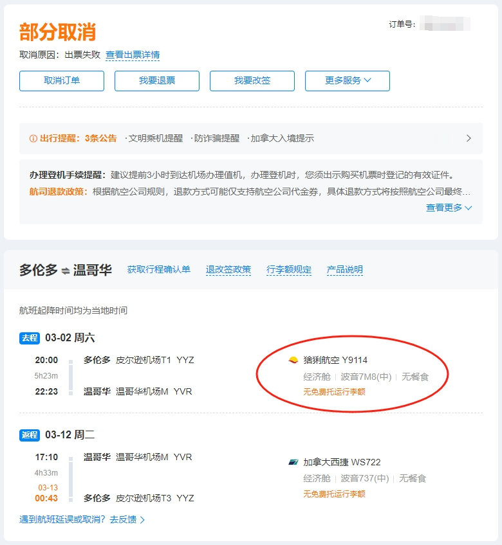Expand notices with the right chevron arrow
This screenshot has height=545, width=502.
point(469,138)
